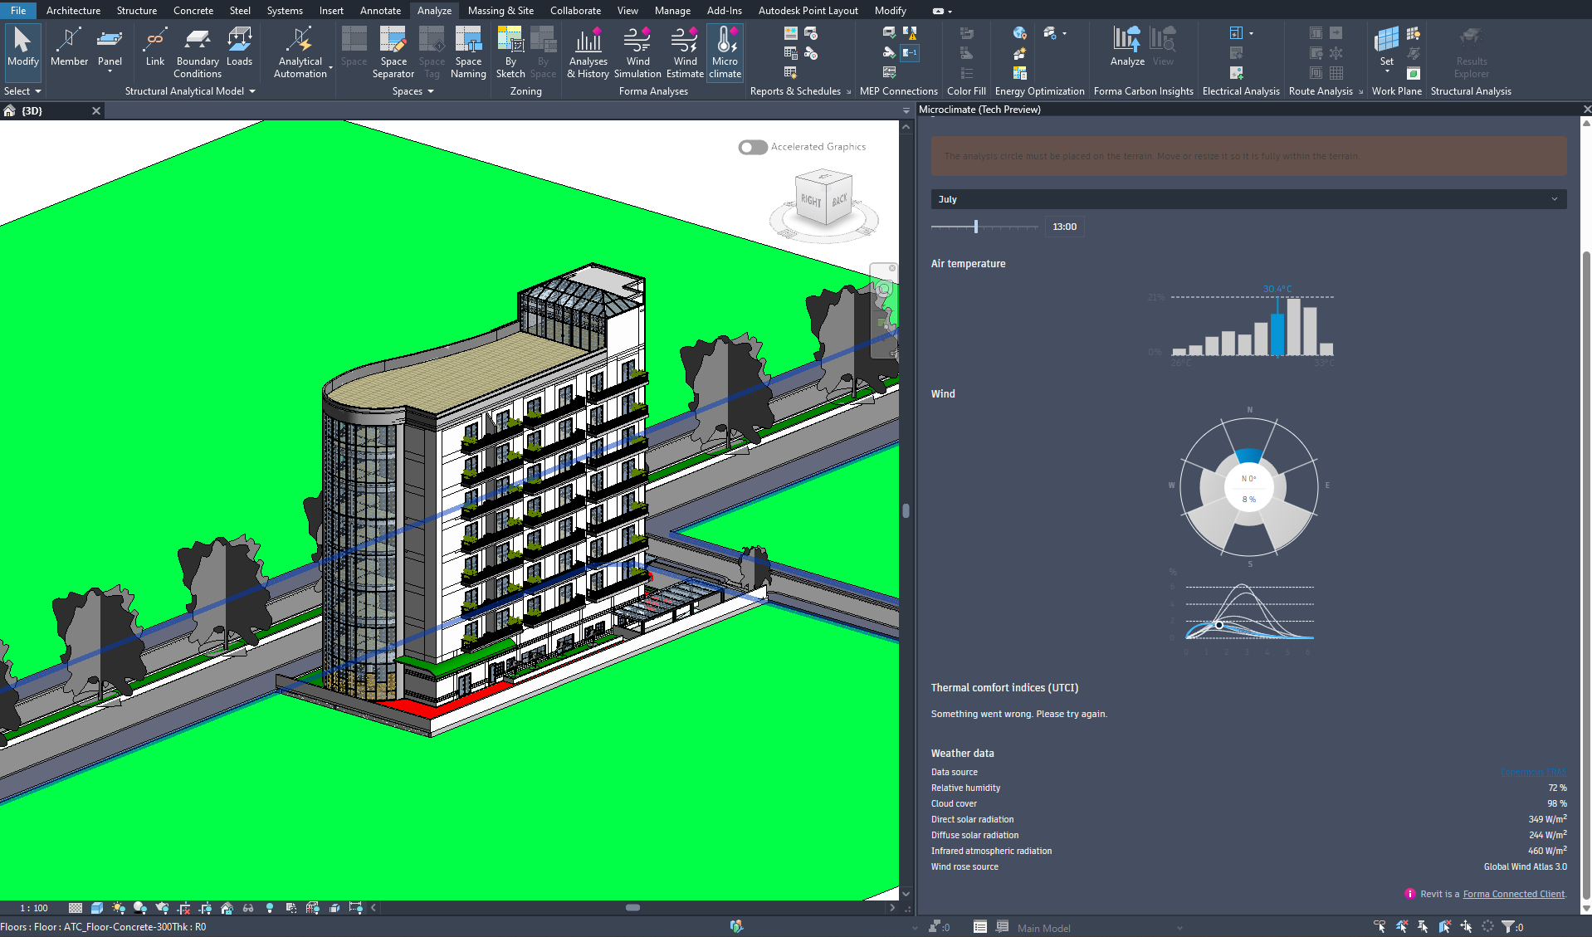
Task: Toggle the Accelerated Graphics switch
Action: point(753,147)
